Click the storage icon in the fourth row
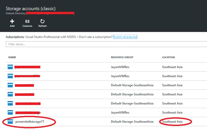This screenshot has height=129, width=207. click(10, 94)
